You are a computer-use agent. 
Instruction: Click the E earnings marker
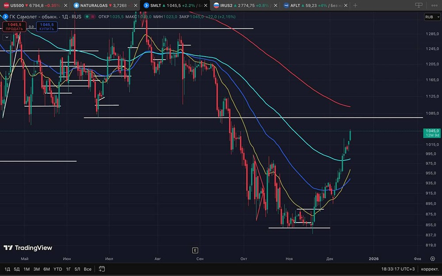tap(195, 250)
